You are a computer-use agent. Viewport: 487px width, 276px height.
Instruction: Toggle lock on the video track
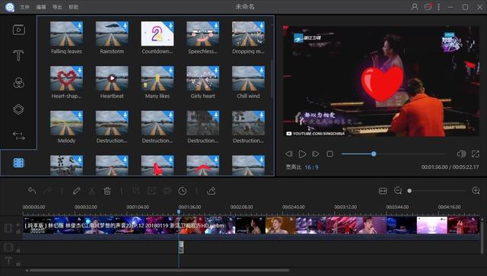[18, 232]
